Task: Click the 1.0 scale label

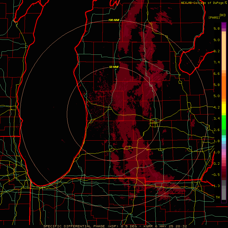Action: click(x=217, y=152)
